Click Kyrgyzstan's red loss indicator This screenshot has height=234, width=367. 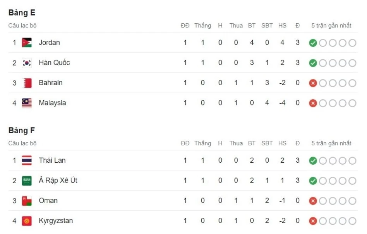(x=313, y=221)
